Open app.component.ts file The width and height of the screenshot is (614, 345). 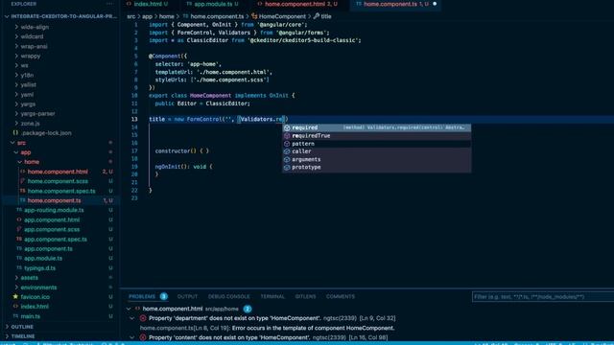click(48, 249)
